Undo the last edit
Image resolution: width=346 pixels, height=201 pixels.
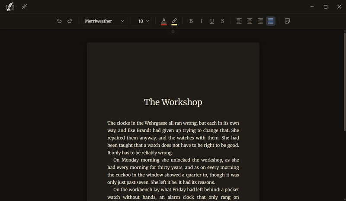[x=59, y=21]
